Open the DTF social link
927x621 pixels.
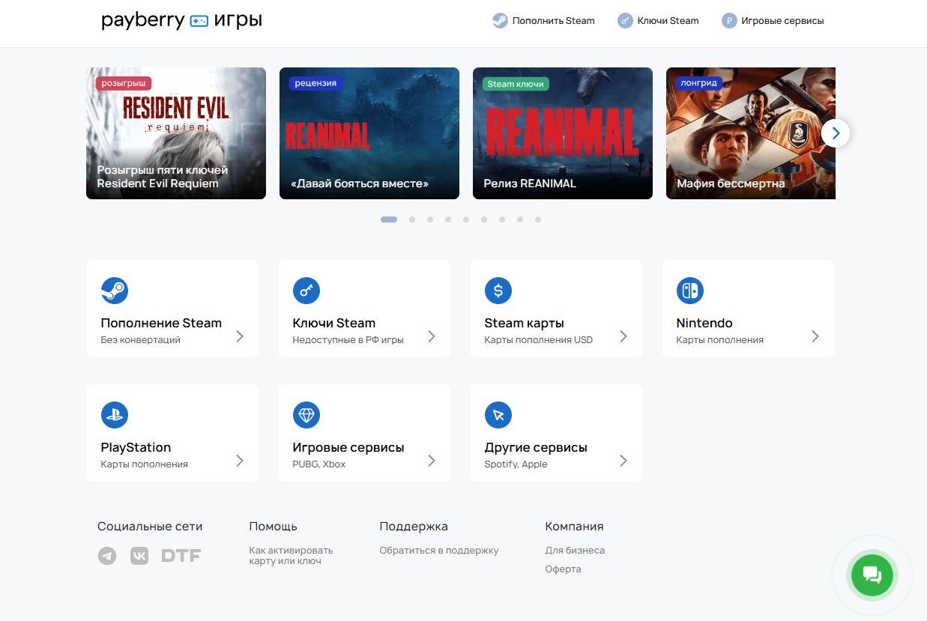click(x=181, y=556)
